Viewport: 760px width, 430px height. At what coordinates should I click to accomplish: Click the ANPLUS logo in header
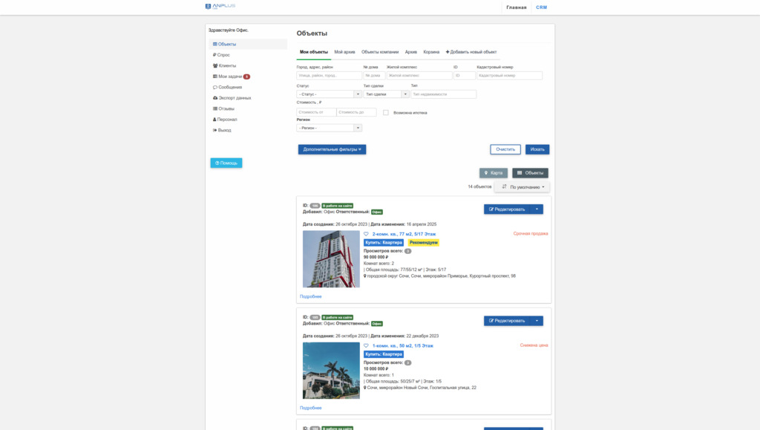click(x=220, y=7)
